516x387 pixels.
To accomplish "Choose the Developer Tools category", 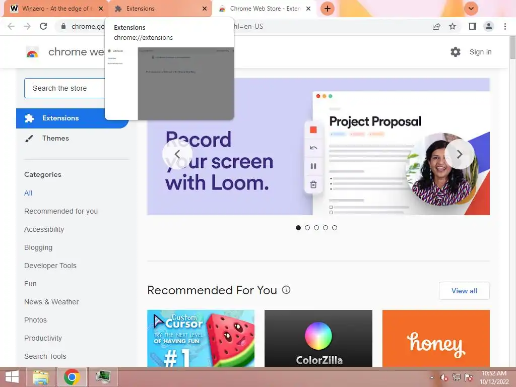I will click(50, 266).
